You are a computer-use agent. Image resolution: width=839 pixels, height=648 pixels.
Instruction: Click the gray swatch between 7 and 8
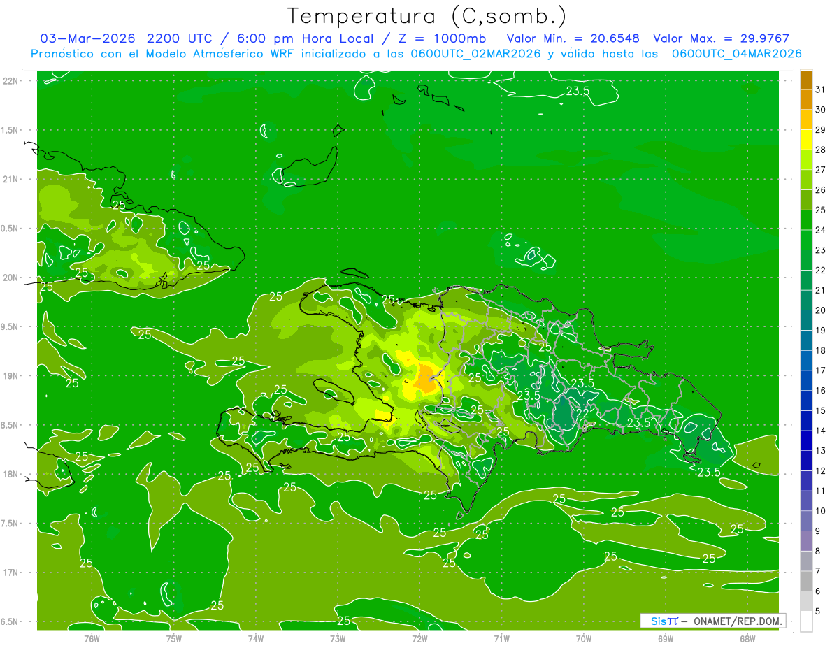click(x=806, y=561)
